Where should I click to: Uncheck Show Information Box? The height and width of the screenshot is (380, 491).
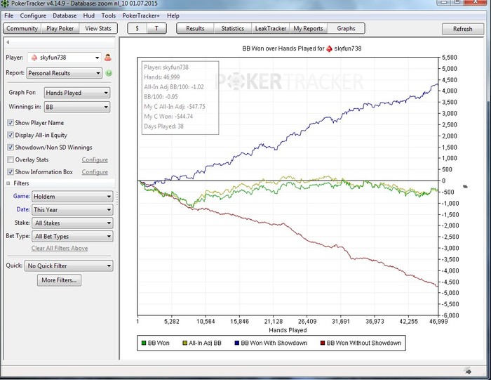pos(11,172)
